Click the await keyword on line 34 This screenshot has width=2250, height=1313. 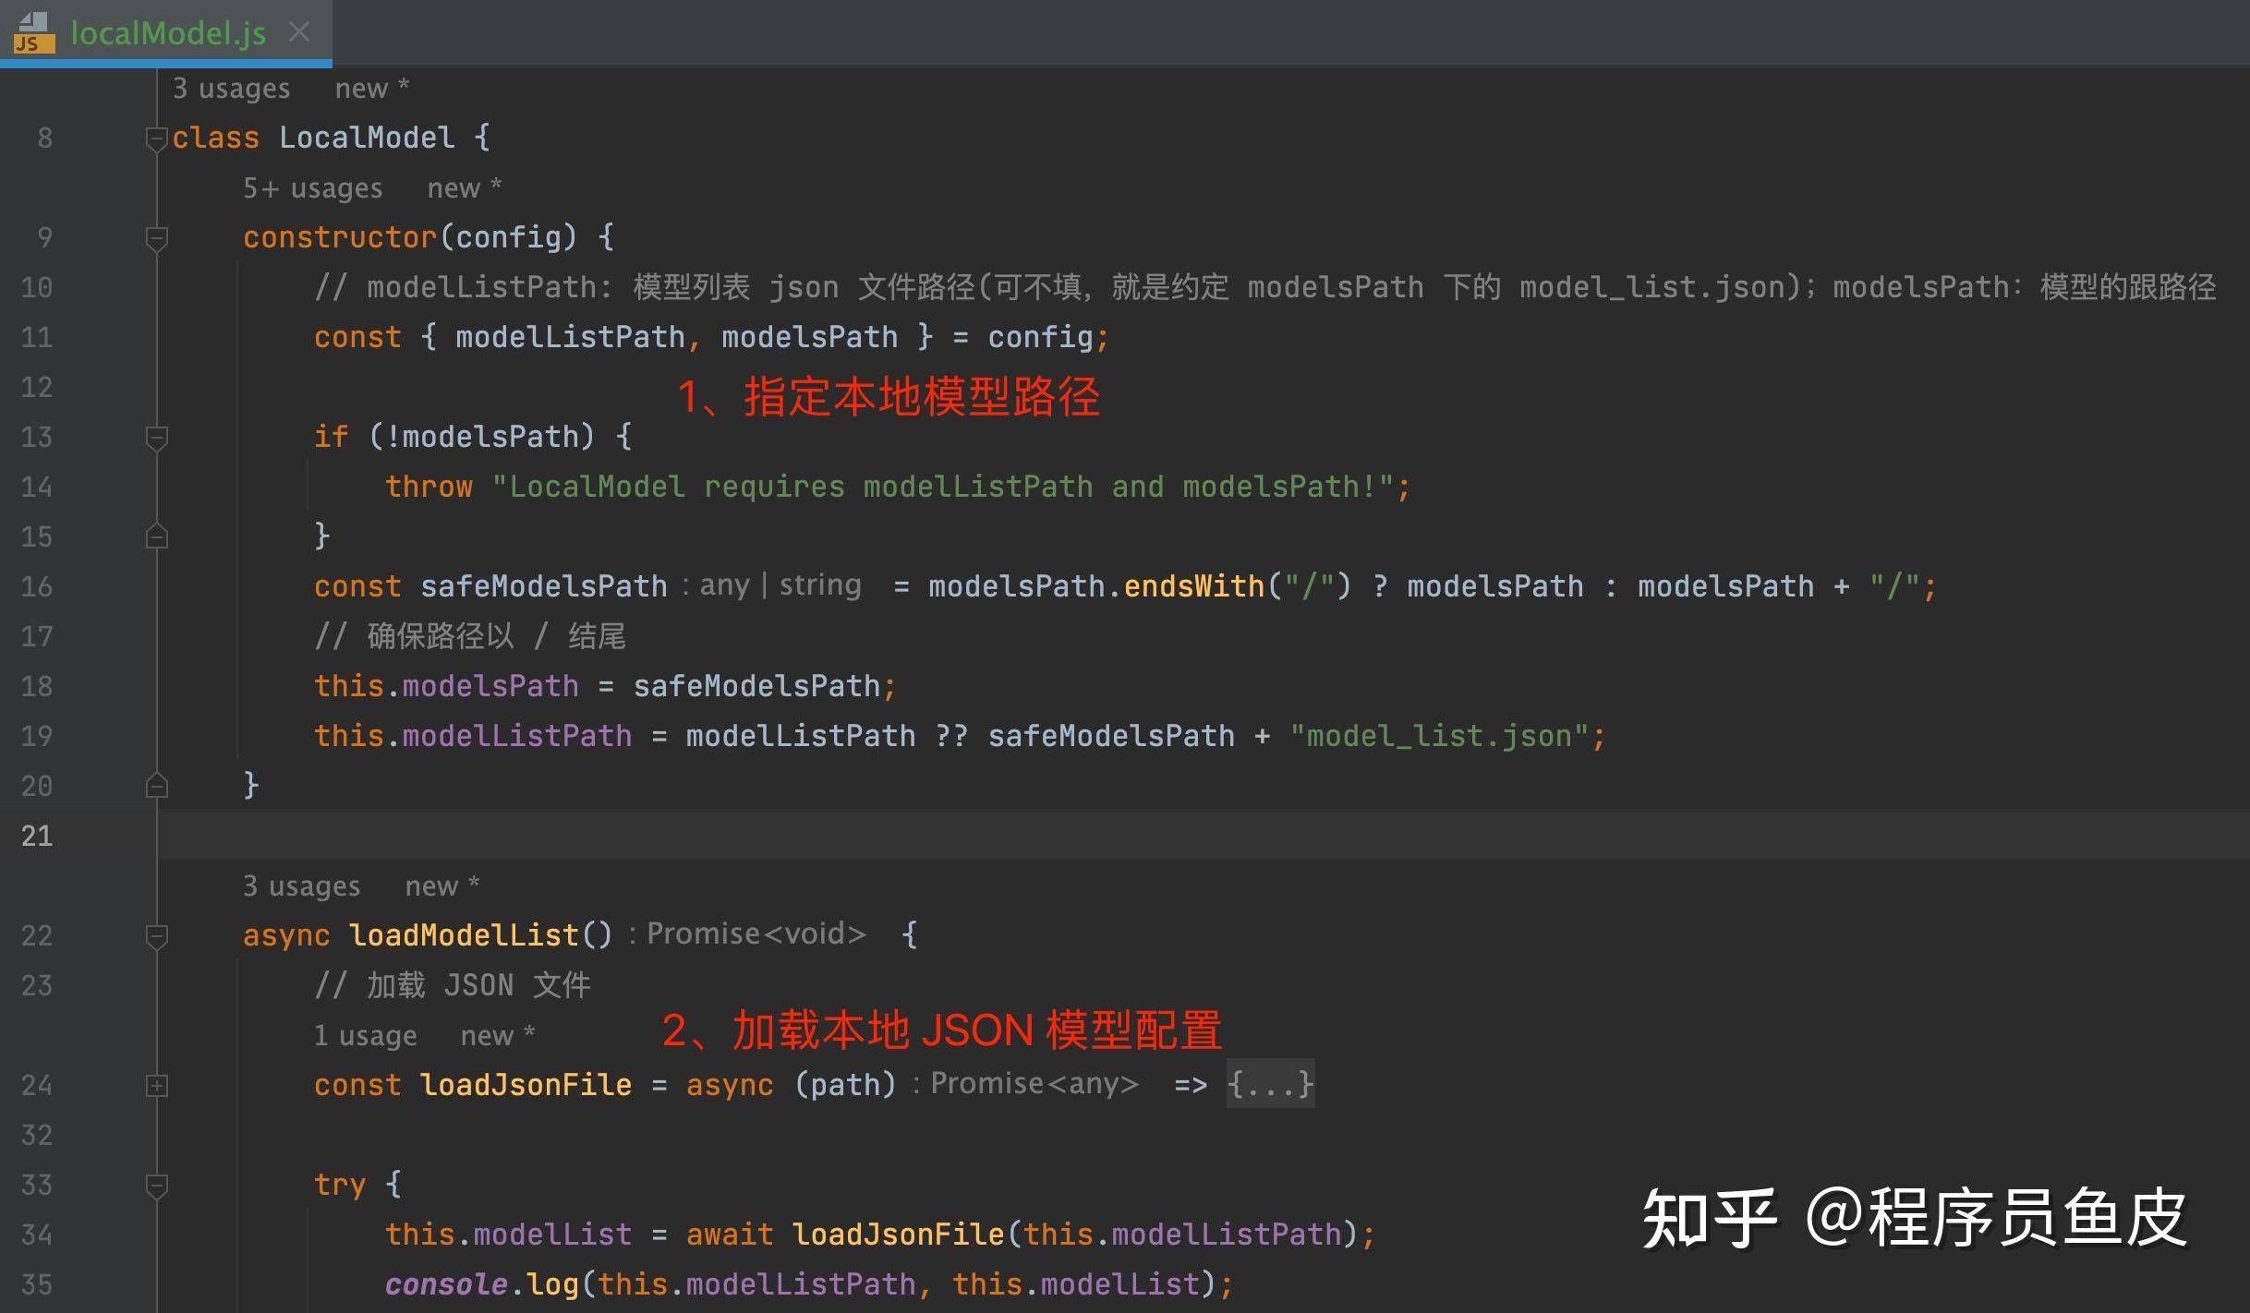tap(730, 1235)
